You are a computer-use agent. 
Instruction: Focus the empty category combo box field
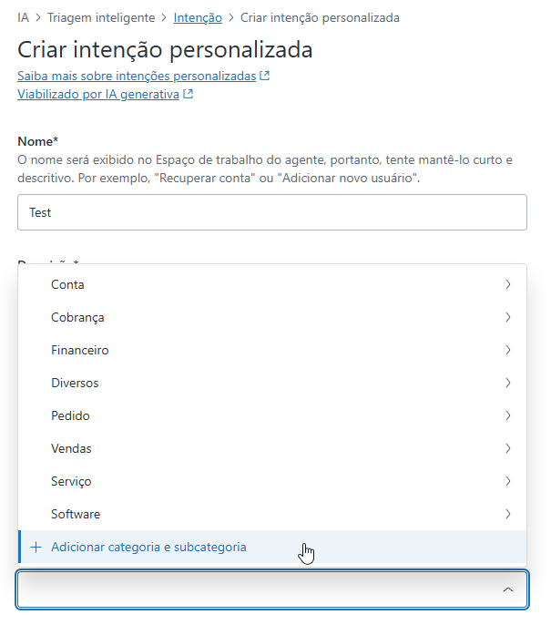click(x=272, y=589)
